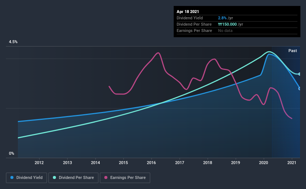
Task: Click the teal endpoint marker on chart
Action: pyautogui.click(x=300, y=74)
